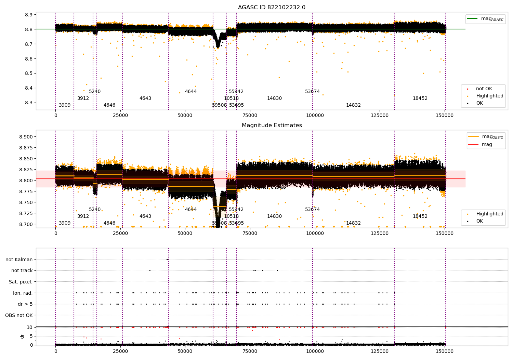The image size is (513, 359).
Task: Click the 8.9 y-axis tick label
Action: point(29,15)
